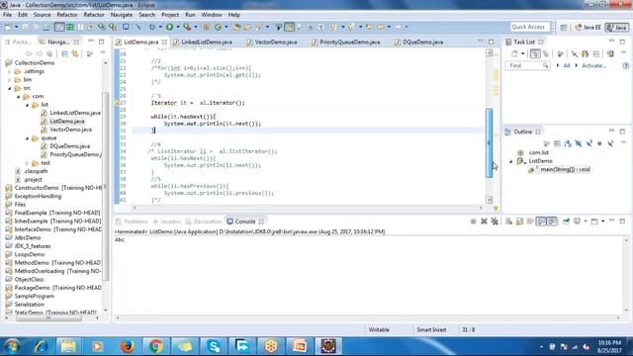633x356 pixels.
Task: Switch to PriorityQueueDemo.java editor tab
Action: 349,42
